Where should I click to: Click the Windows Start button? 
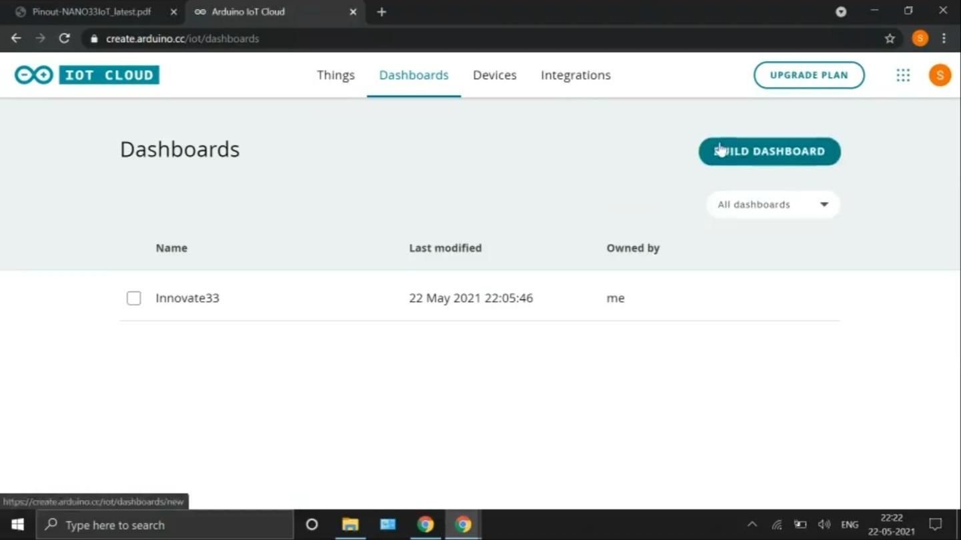(17, 525)
